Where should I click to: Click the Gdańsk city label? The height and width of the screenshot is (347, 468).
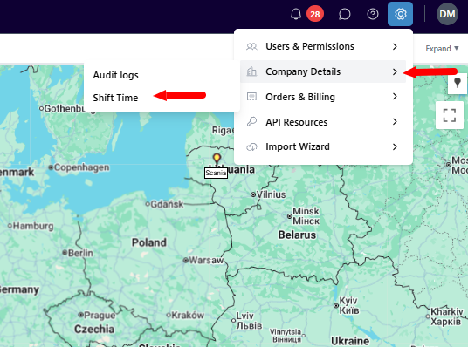click(167, 204)
